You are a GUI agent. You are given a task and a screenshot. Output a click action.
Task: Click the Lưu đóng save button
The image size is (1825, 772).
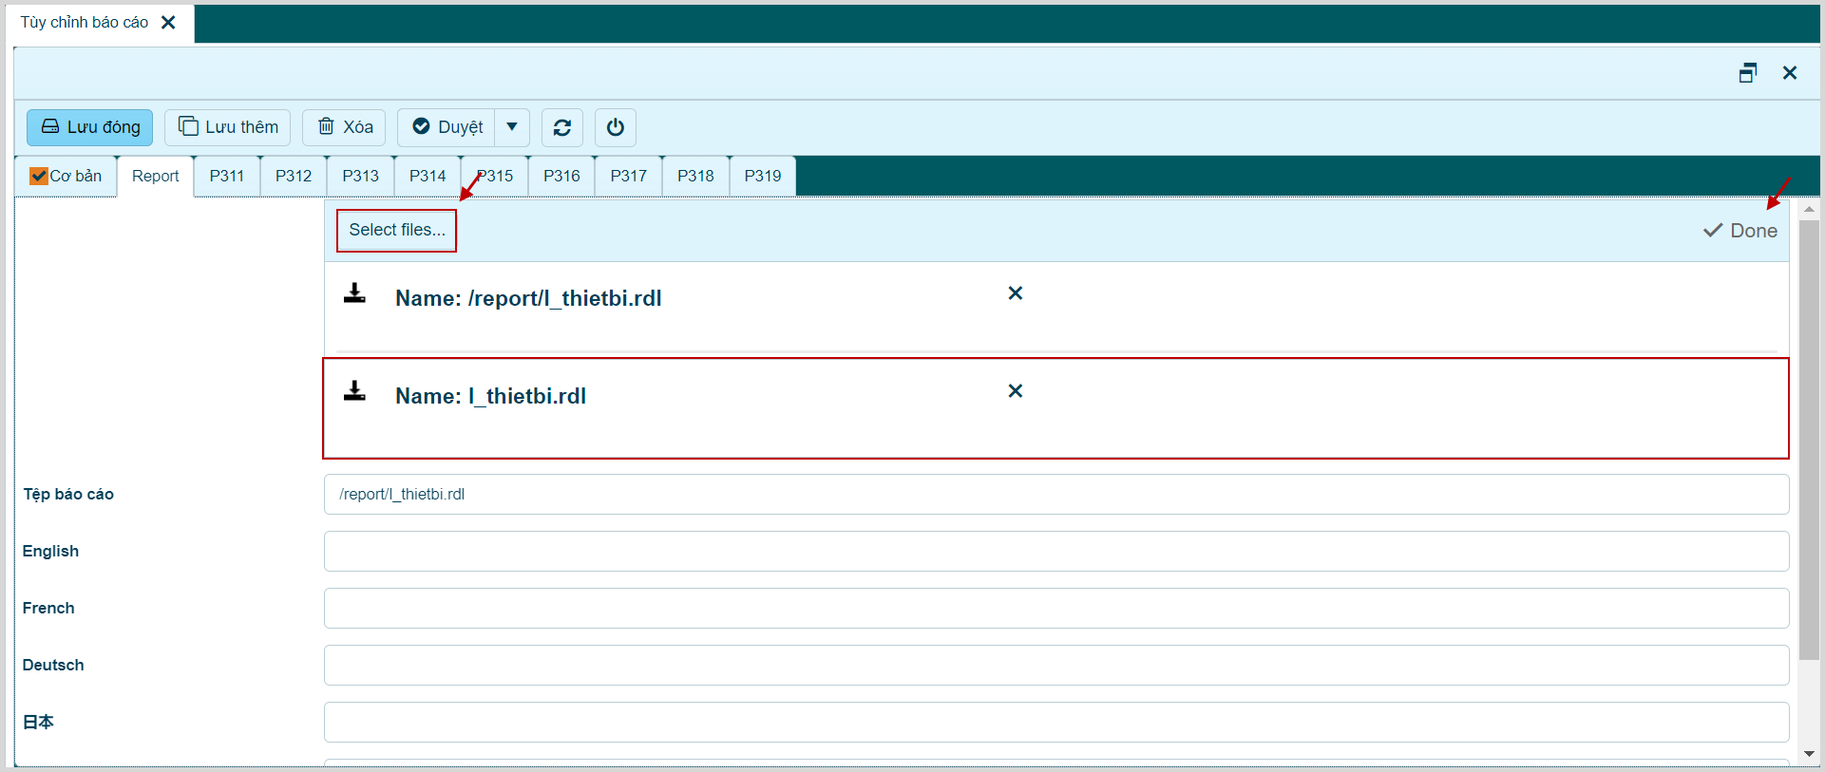(89, 127)
